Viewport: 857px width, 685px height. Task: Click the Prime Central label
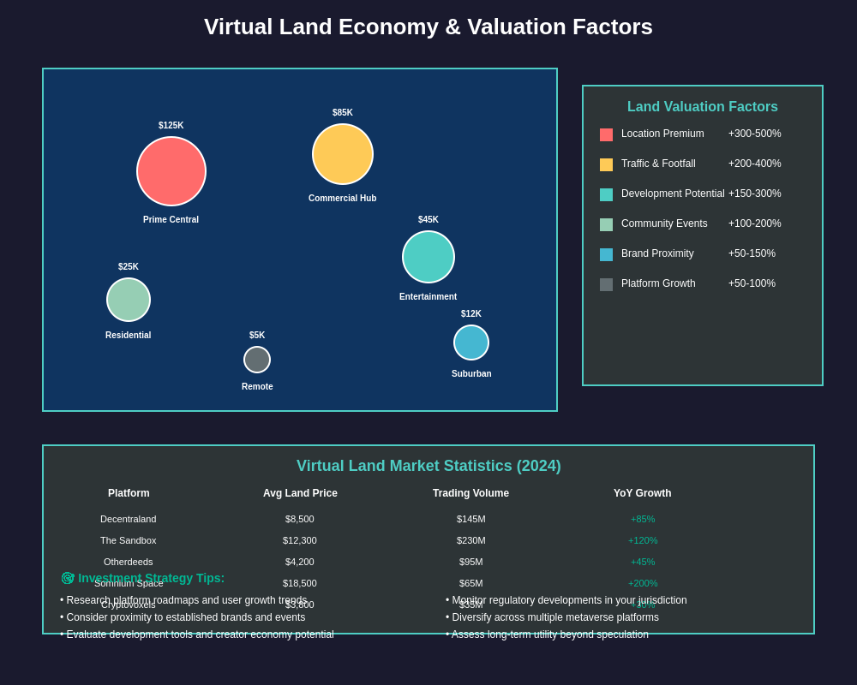tap(171, 219)
